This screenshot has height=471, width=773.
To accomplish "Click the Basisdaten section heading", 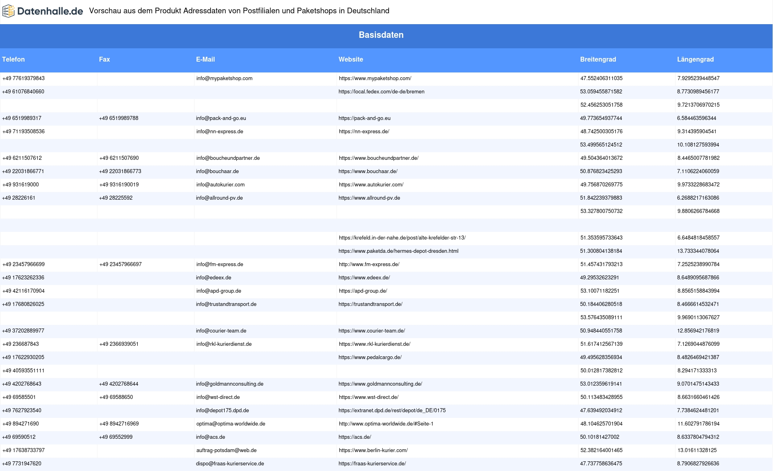I will pyautogui.click(x=381, y=35).
